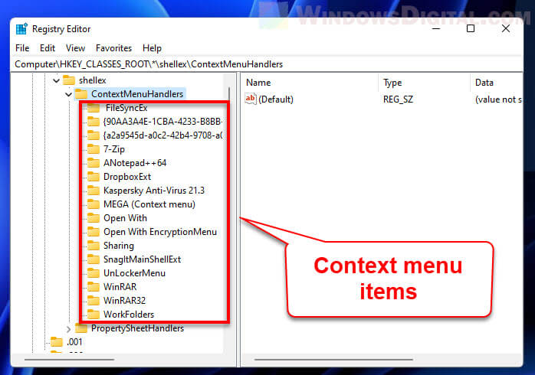Click the registry path address bar
535x375 pixels.
click(x=266, y=64)
